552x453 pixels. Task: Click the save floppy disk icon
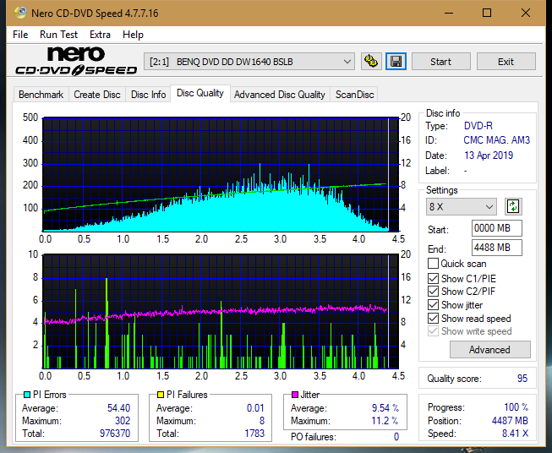click(396, 62)
